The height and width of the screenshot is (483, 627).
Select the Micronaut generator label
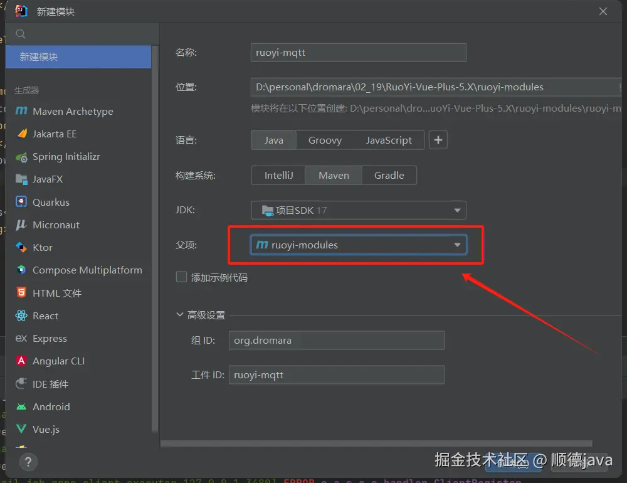(x=56, y=225)
